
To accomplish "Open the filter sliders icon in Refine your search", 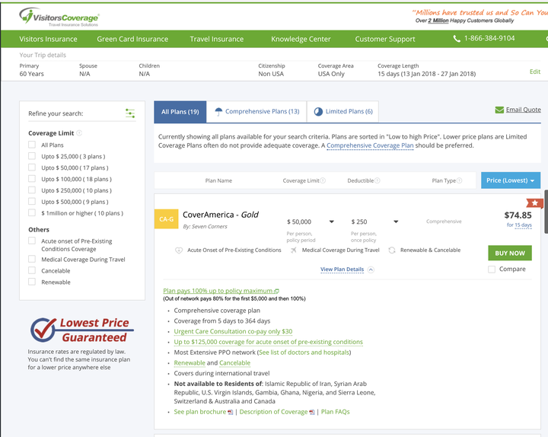I will pyautogui.click(x=130, y=113).
